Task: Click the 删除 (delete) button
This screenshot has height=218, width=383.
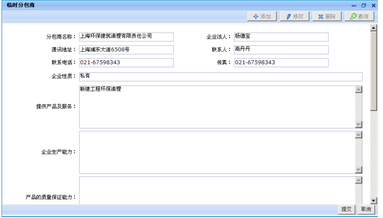Action: pos(327,17)
